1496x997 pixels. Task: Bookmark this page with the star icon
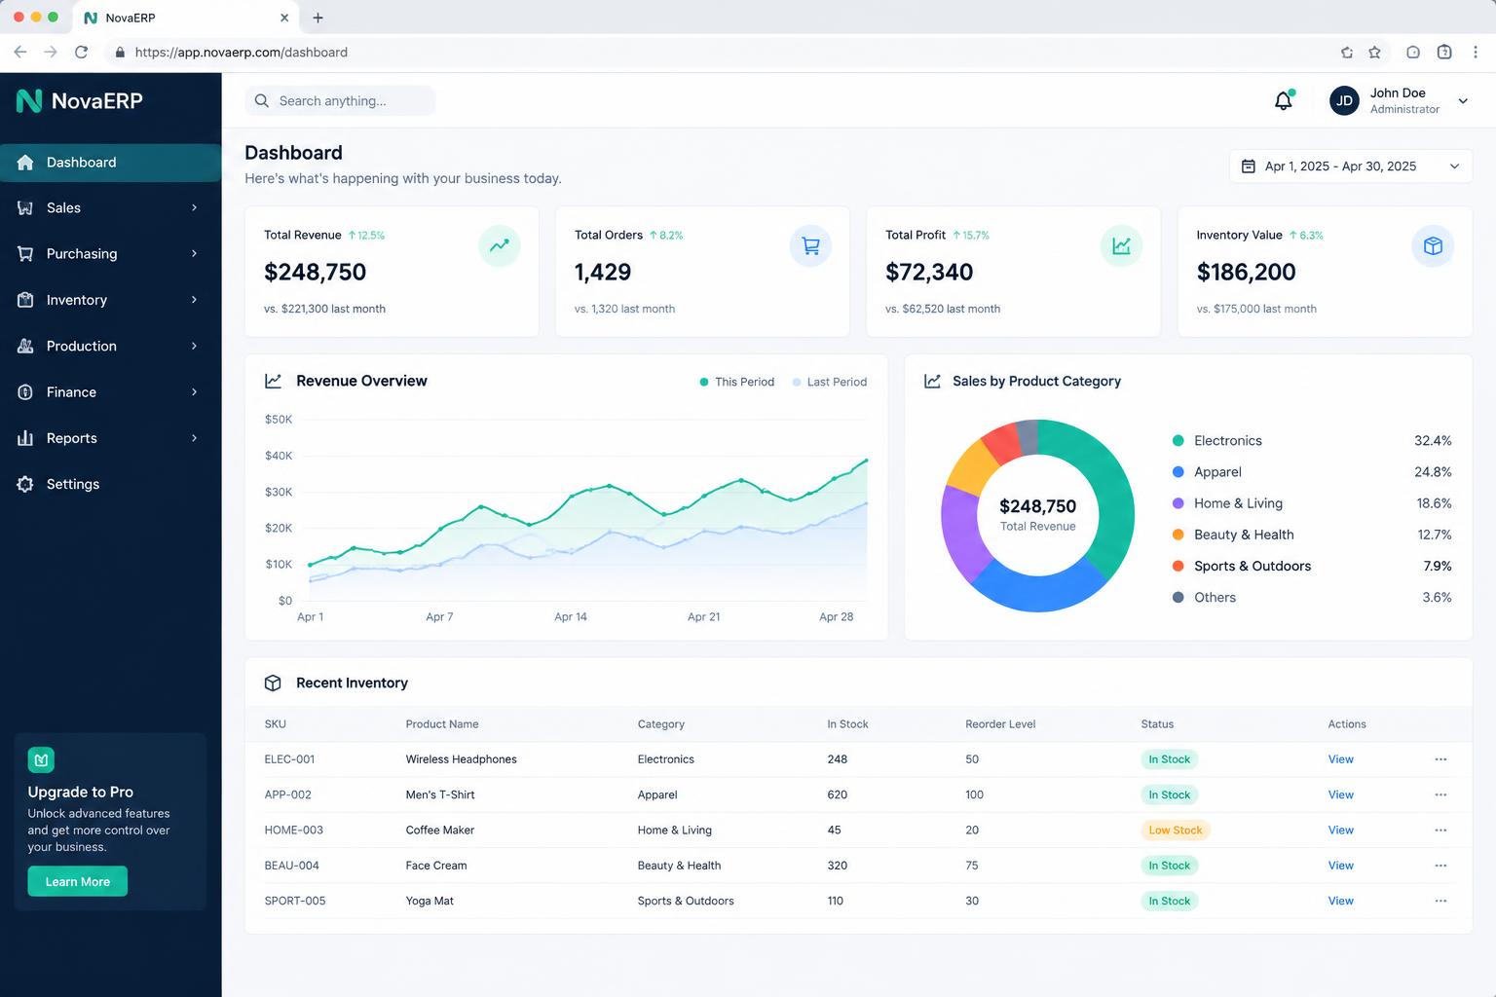1374,53
